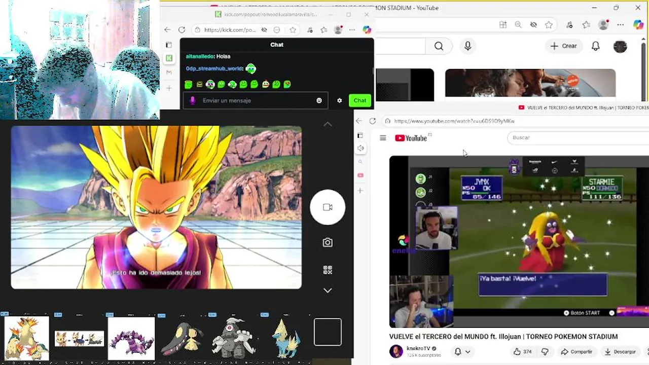Image resolution: width=649 pixels, height=365 pixels.
Task: Click the Pokemon Stadium video player
Action: click(x=519, y=242)
